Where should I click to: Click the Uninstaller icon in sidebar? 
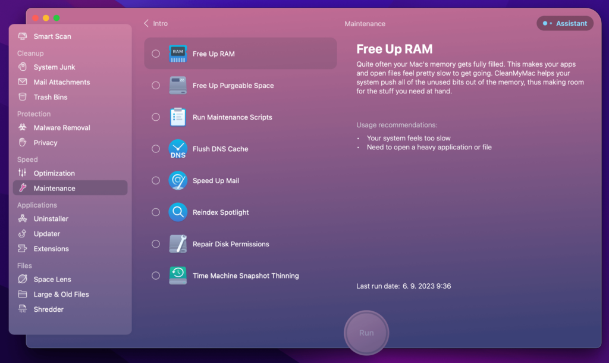click(23, 218)
